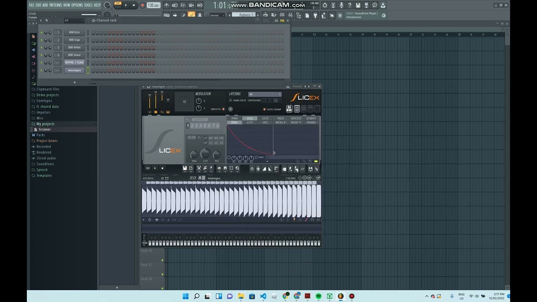Viewport: 537px width, 302px height.
Task: Select articulator number 2
Action: click(x=192, y=126)
